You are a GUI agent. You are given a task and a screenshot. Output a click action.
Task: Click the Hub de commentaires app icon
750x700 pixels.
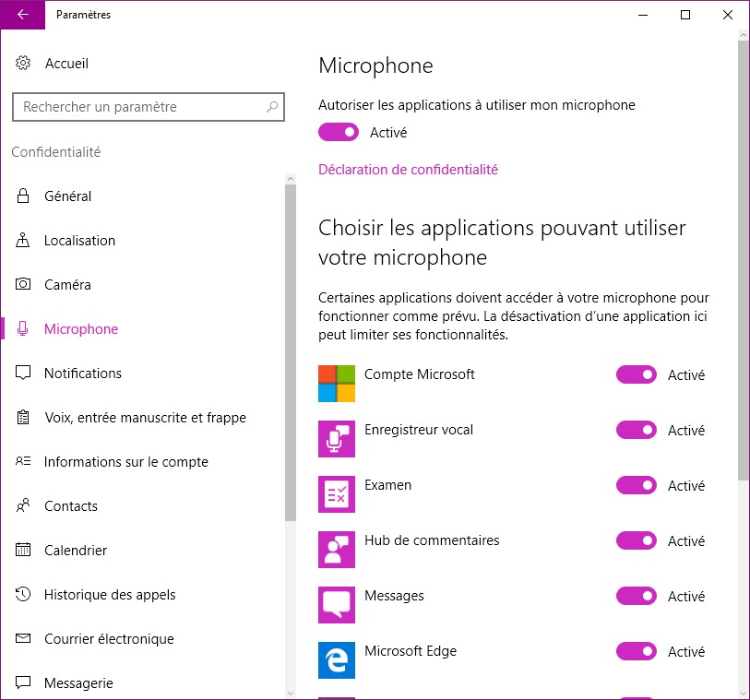(337, 550)
